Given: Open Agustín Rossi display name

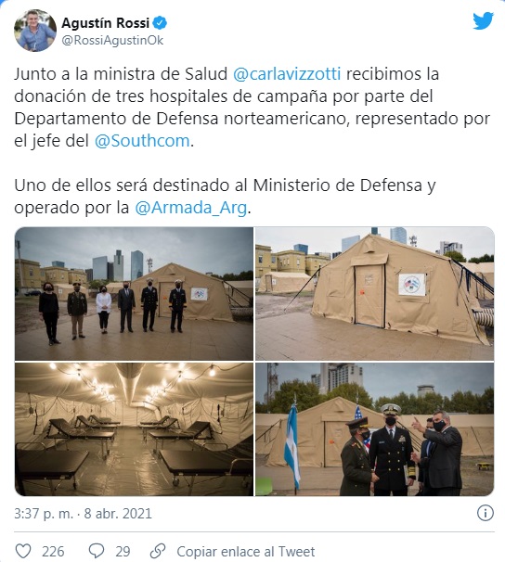Looking at the screenshot, I should point(106,23).
